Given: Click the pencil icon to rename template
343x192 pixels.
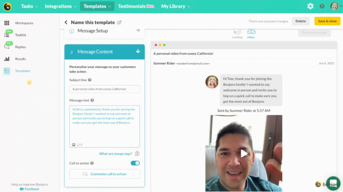Looking at the screenshot, I should [120, 22].
